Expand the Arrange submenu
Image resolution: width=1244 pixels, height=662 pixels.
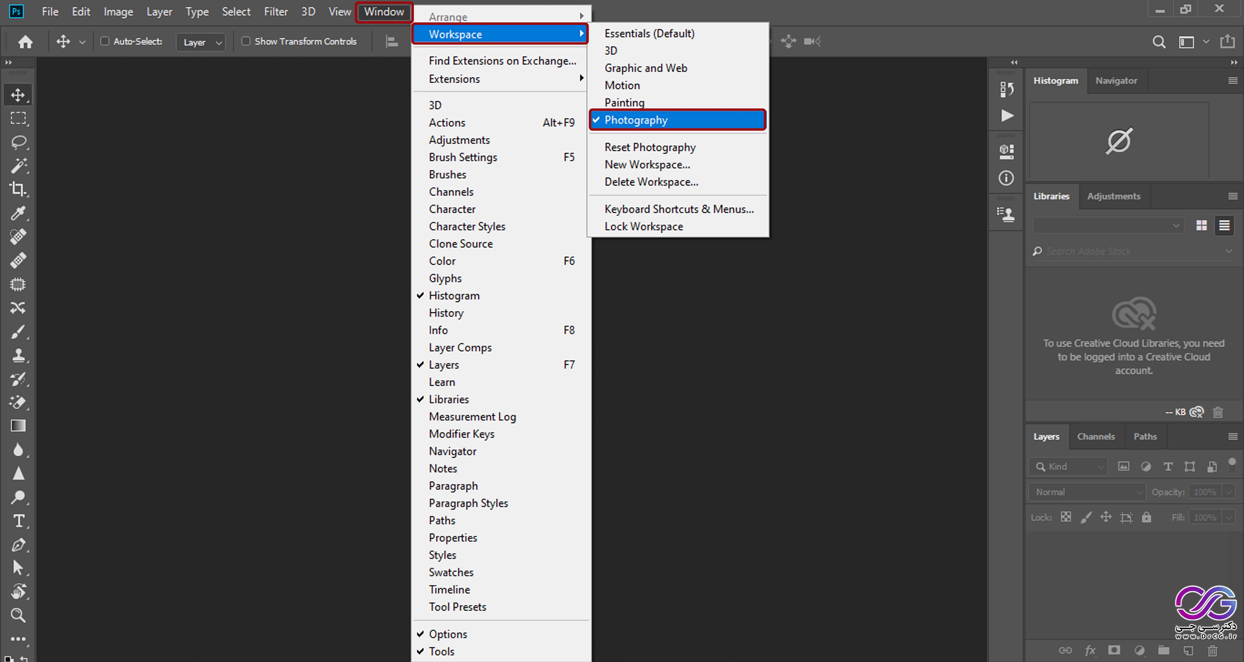pos(501,16)
